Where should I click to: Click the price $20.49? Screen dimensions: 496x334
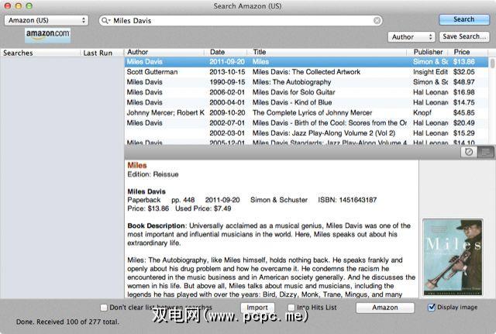coord(463,122)
